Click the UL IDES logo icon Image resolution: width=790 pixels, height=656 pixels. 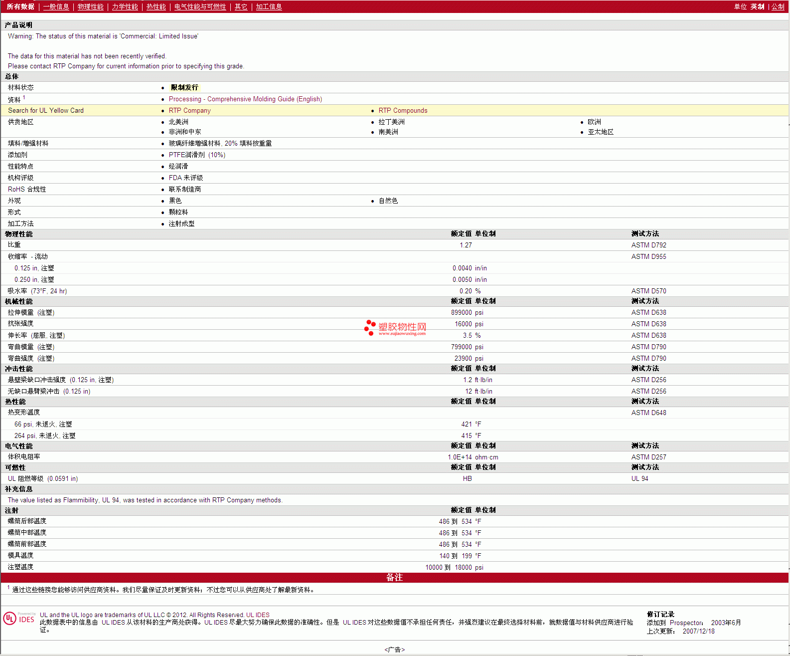[x=19, y=618]
